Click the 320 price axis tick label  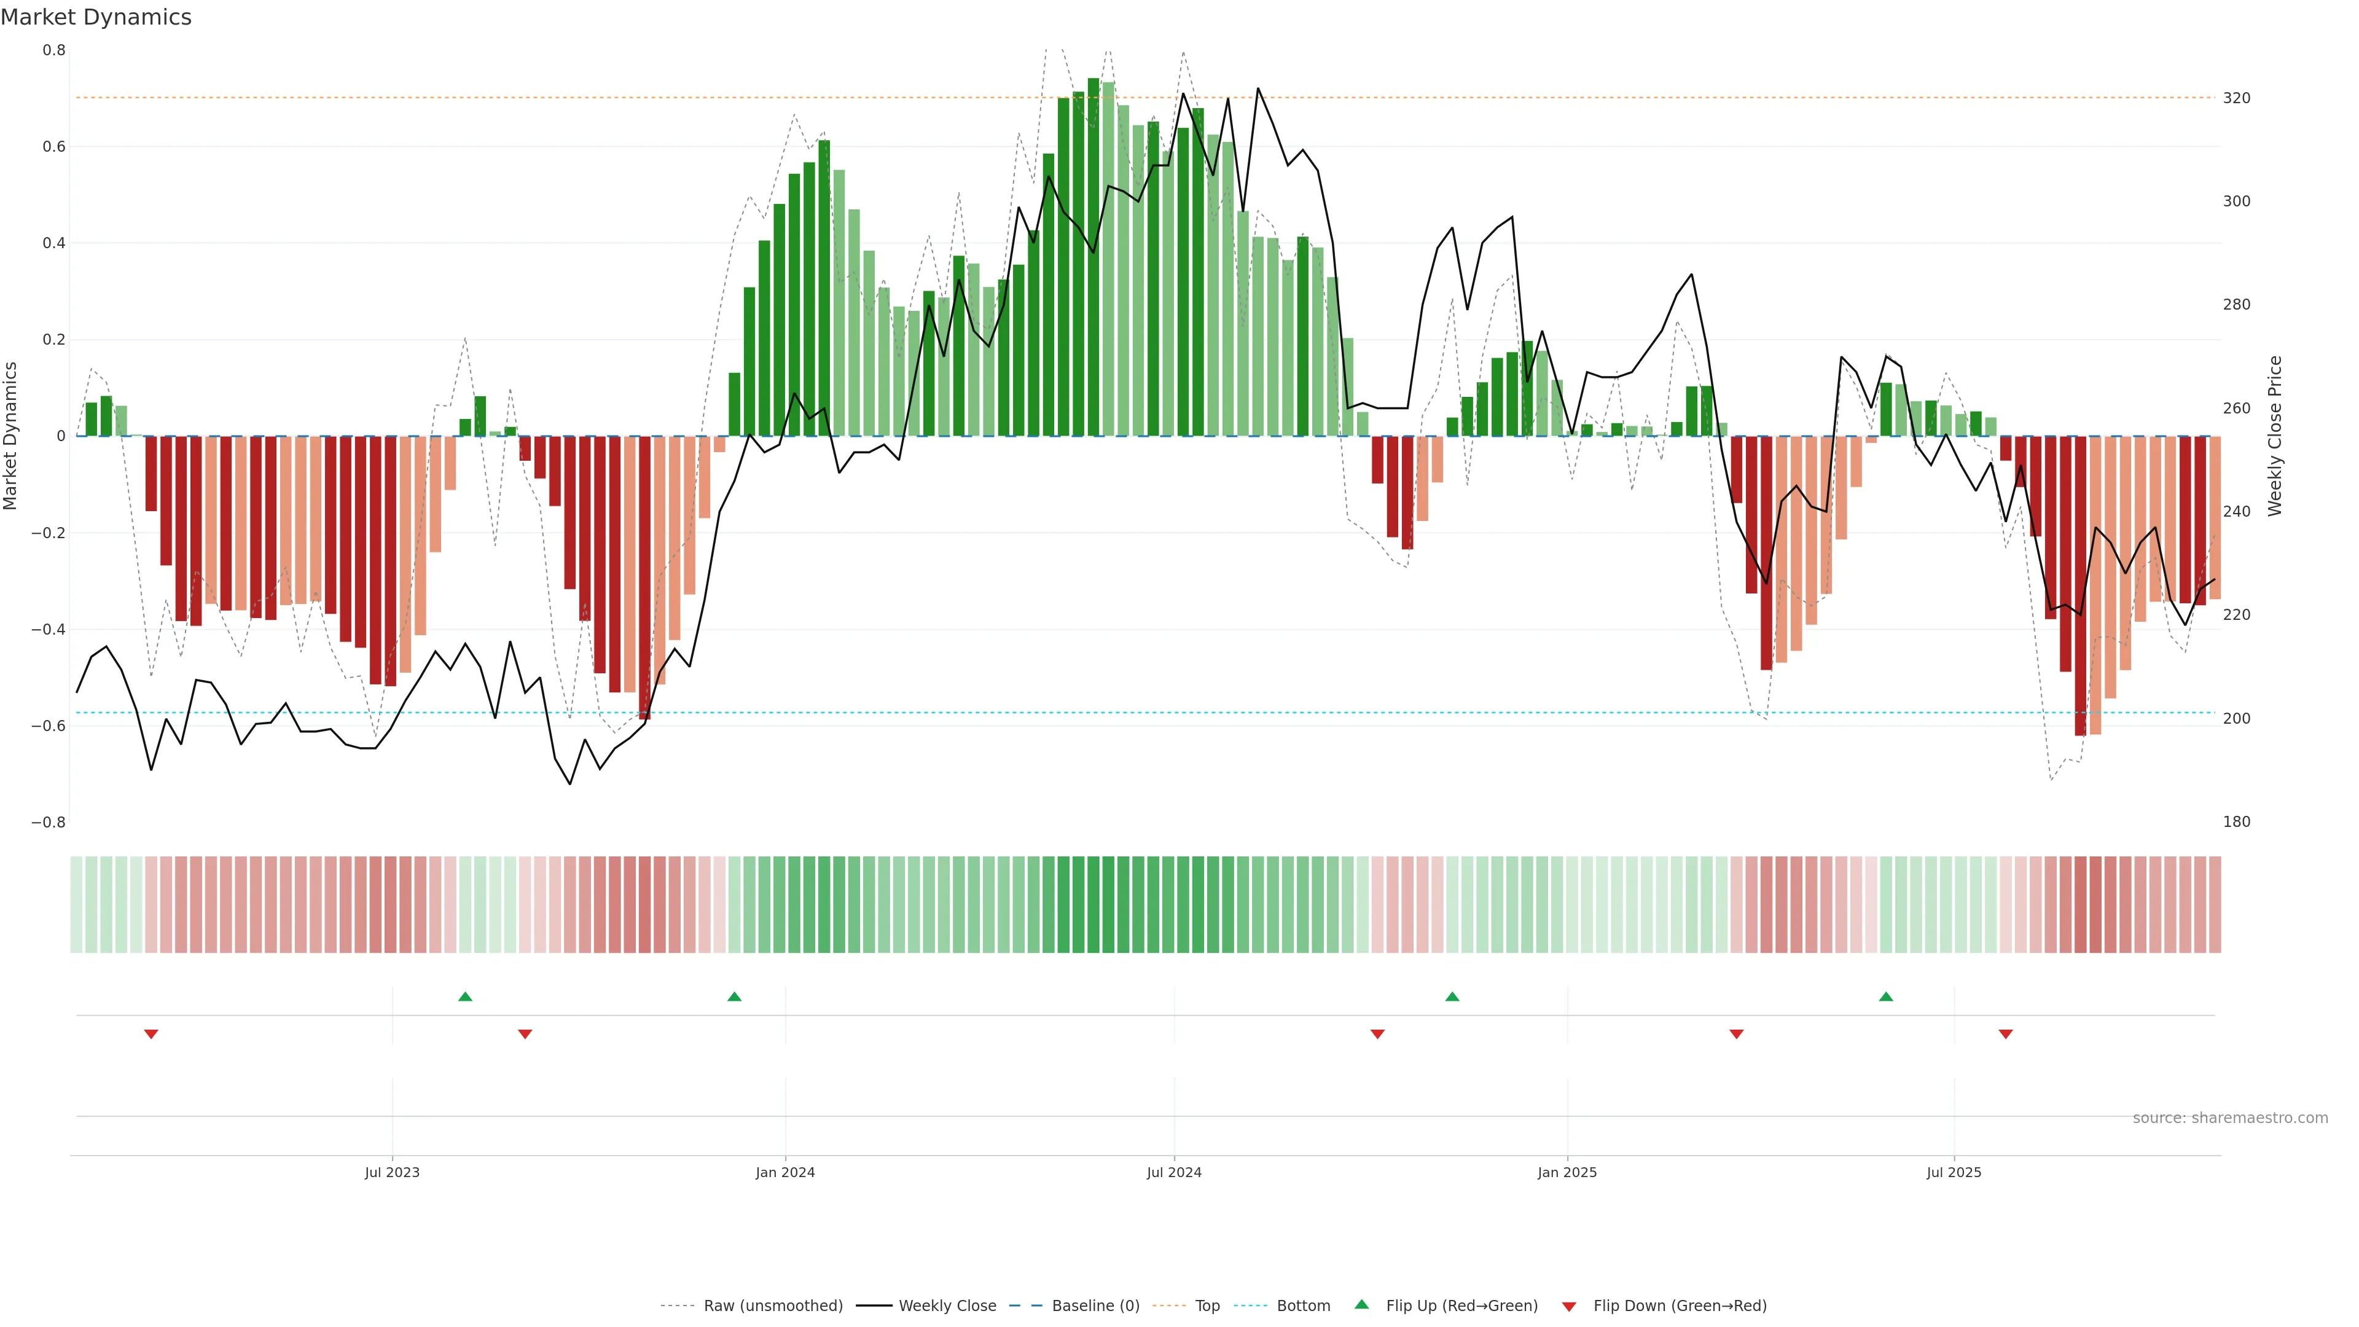tap(2236, 98)
